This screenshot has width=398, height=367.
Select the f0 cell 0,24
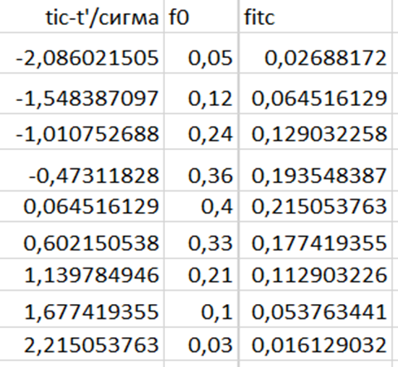click(x=201, y=132)
